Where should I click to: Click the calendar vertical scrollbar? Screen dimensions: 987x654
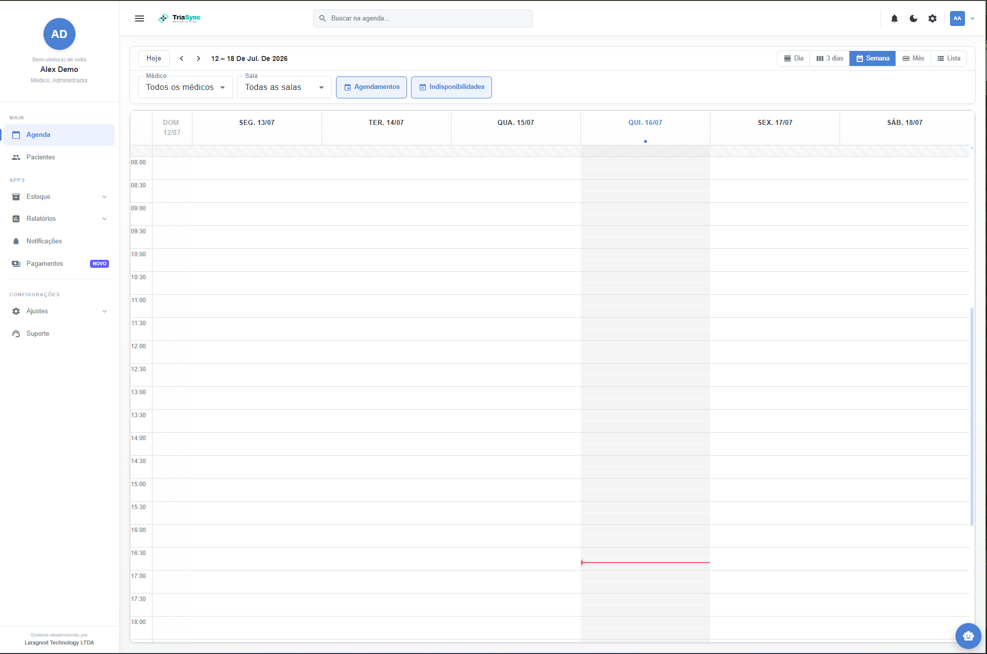tap(972, 417)
